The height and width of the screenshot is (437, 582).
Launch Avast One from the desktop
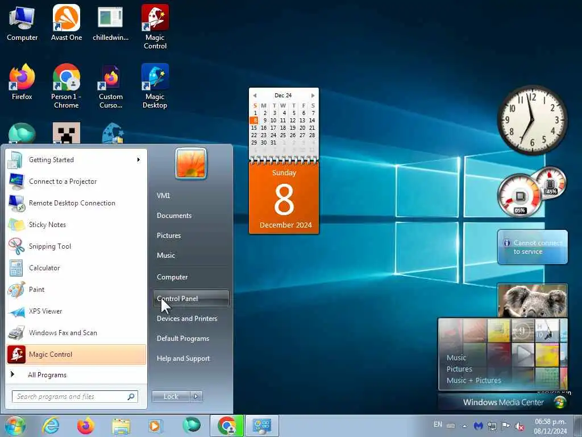66,23
